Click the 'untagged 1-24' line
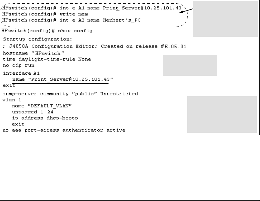This screenshot has width=260, height=201. (33, 112)
